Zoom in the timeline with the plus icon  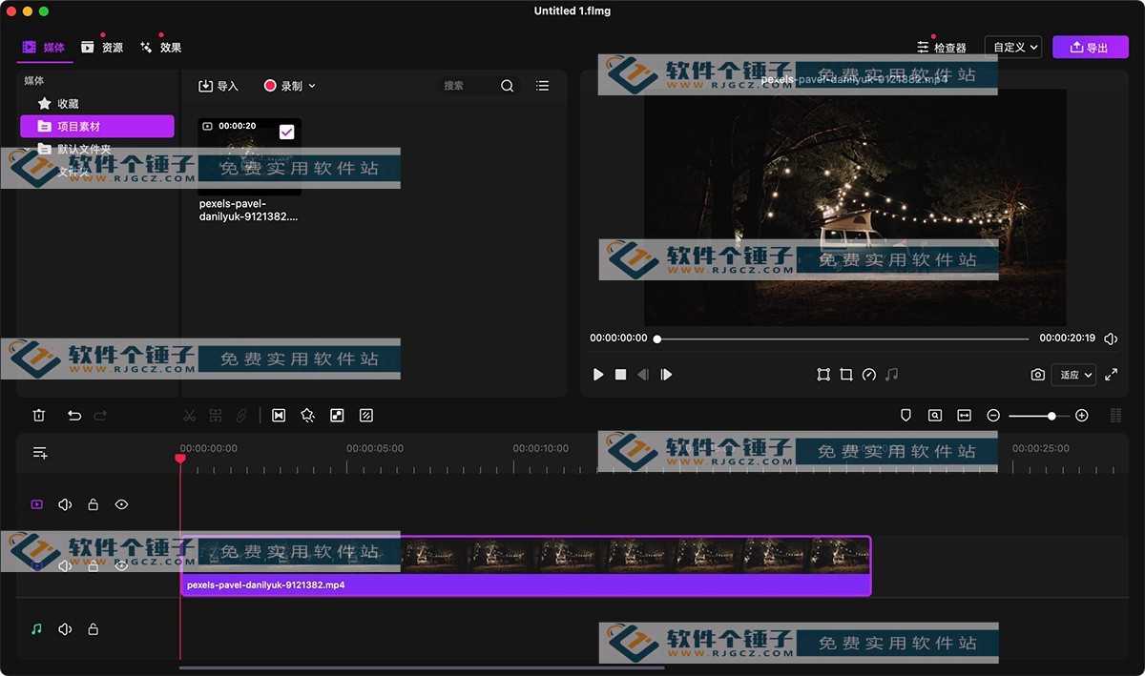click(1082, 416)
